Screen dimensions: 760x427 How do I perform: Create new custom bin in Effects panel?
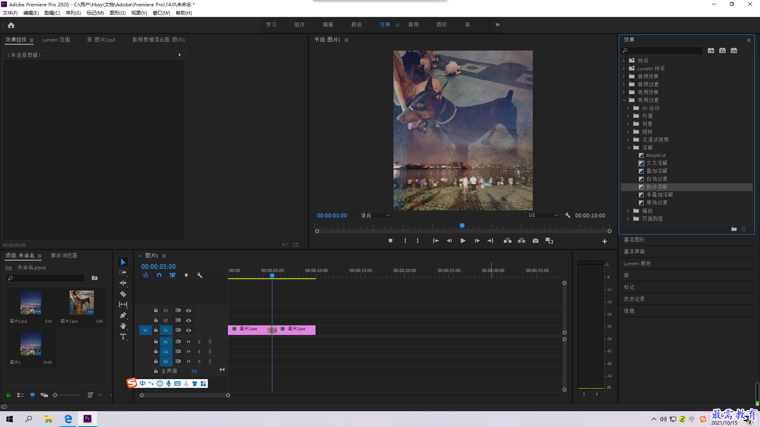click(x=734, y=229)
